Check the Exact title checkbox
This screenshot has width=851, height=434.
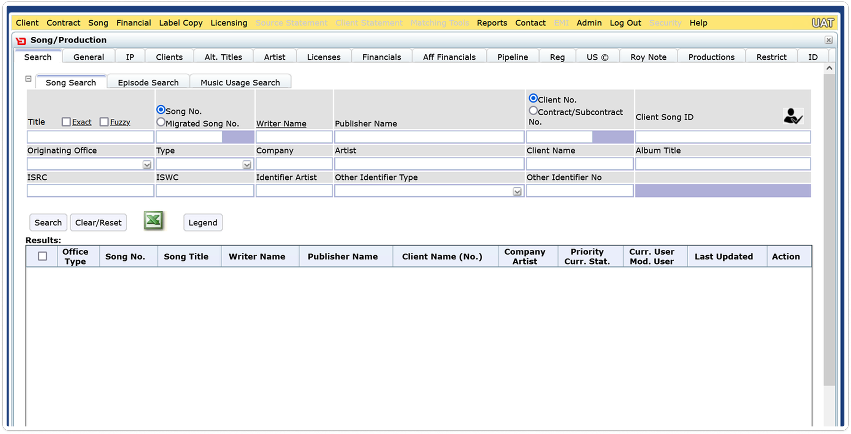coord(66,122)
